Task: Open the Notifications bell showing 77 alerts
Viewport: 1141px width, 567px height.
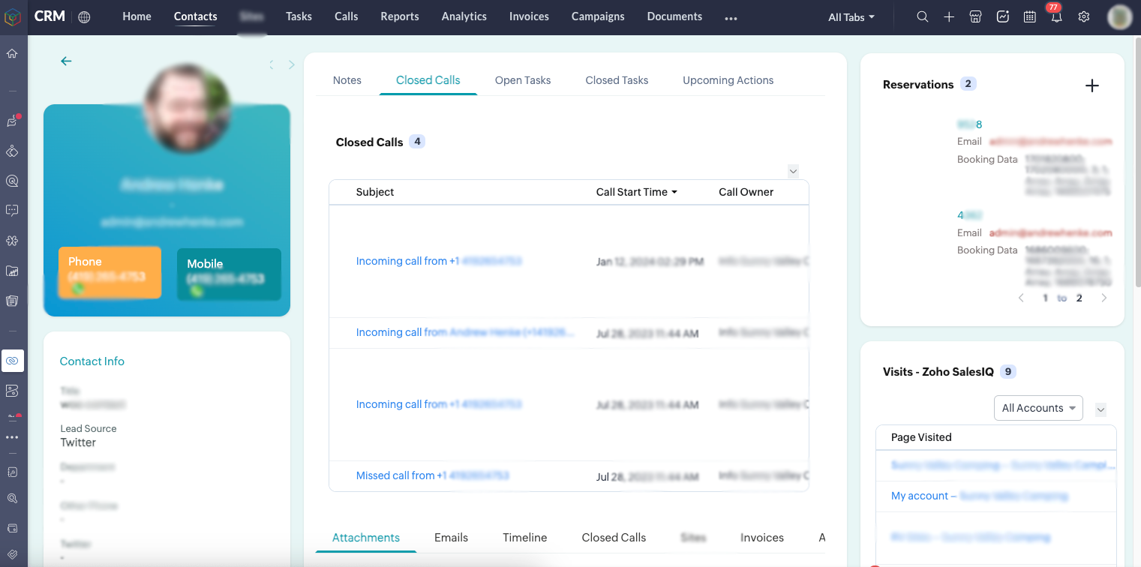Action: click(1056, 16)
